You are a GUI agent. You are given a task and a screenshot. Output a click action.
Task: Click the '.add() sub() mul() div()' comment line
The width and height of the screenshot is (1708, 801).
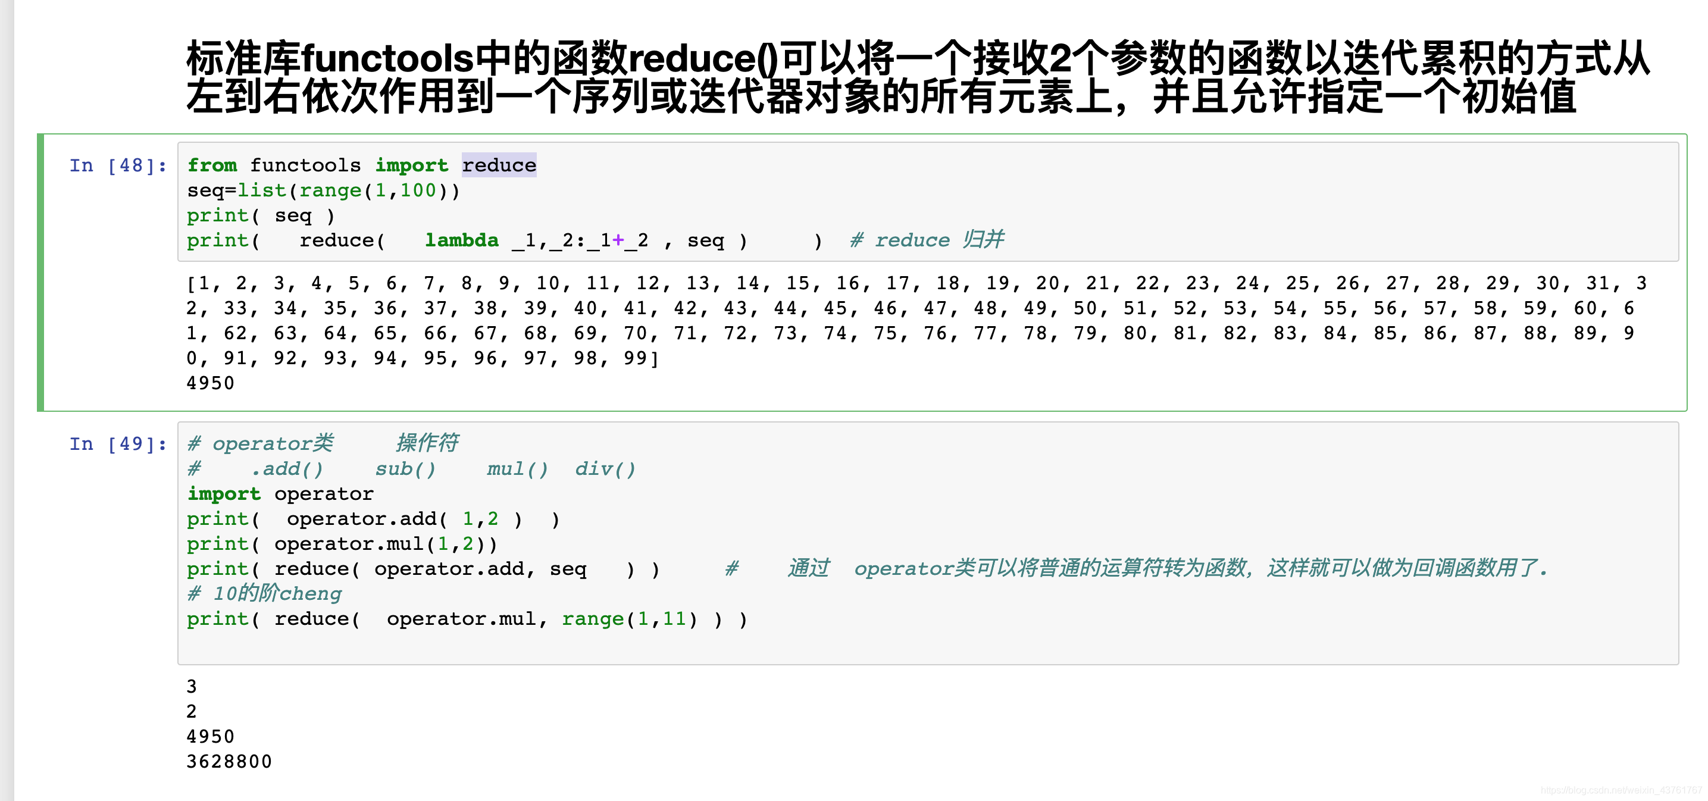tap(411, 469)
